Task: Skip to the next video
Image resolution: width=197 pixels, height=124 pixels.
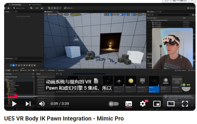Action: pyautogui.click(x=28, y=104)
